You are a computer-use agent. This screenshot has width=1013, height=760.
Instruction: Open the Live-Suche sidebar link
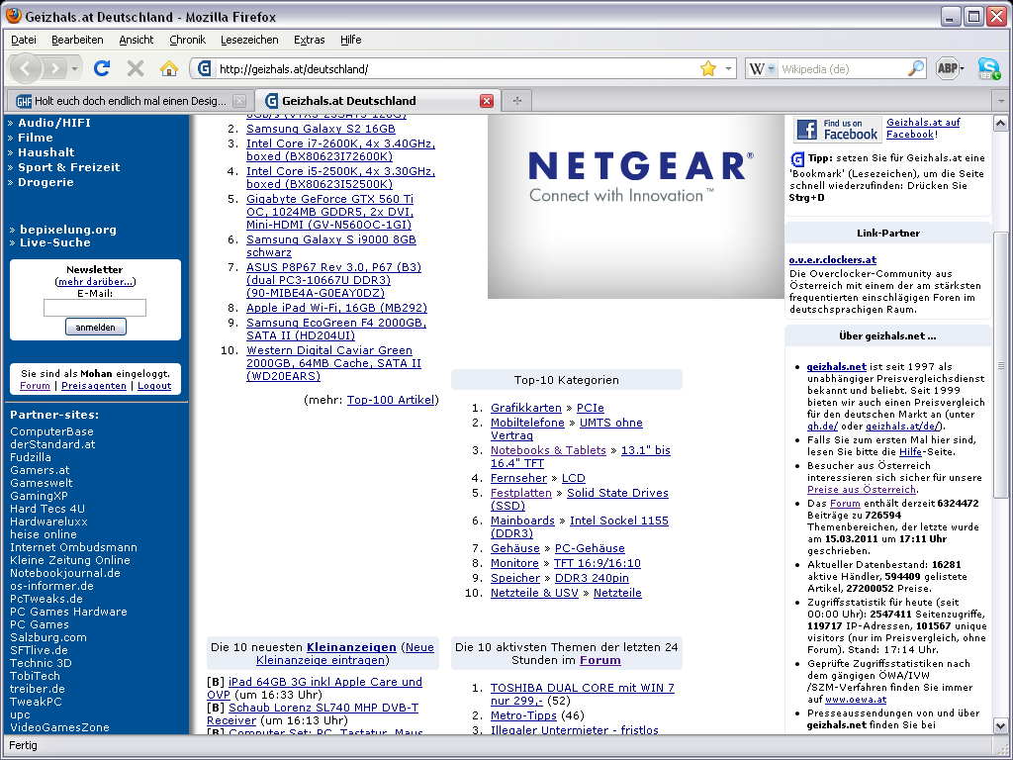(55, 242)
